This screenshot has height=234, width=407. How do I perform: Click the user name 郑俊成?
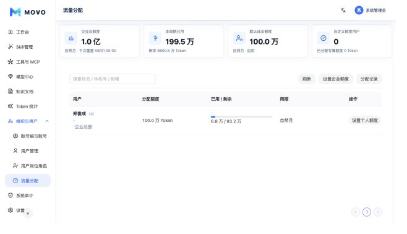(x=79, y=113)
